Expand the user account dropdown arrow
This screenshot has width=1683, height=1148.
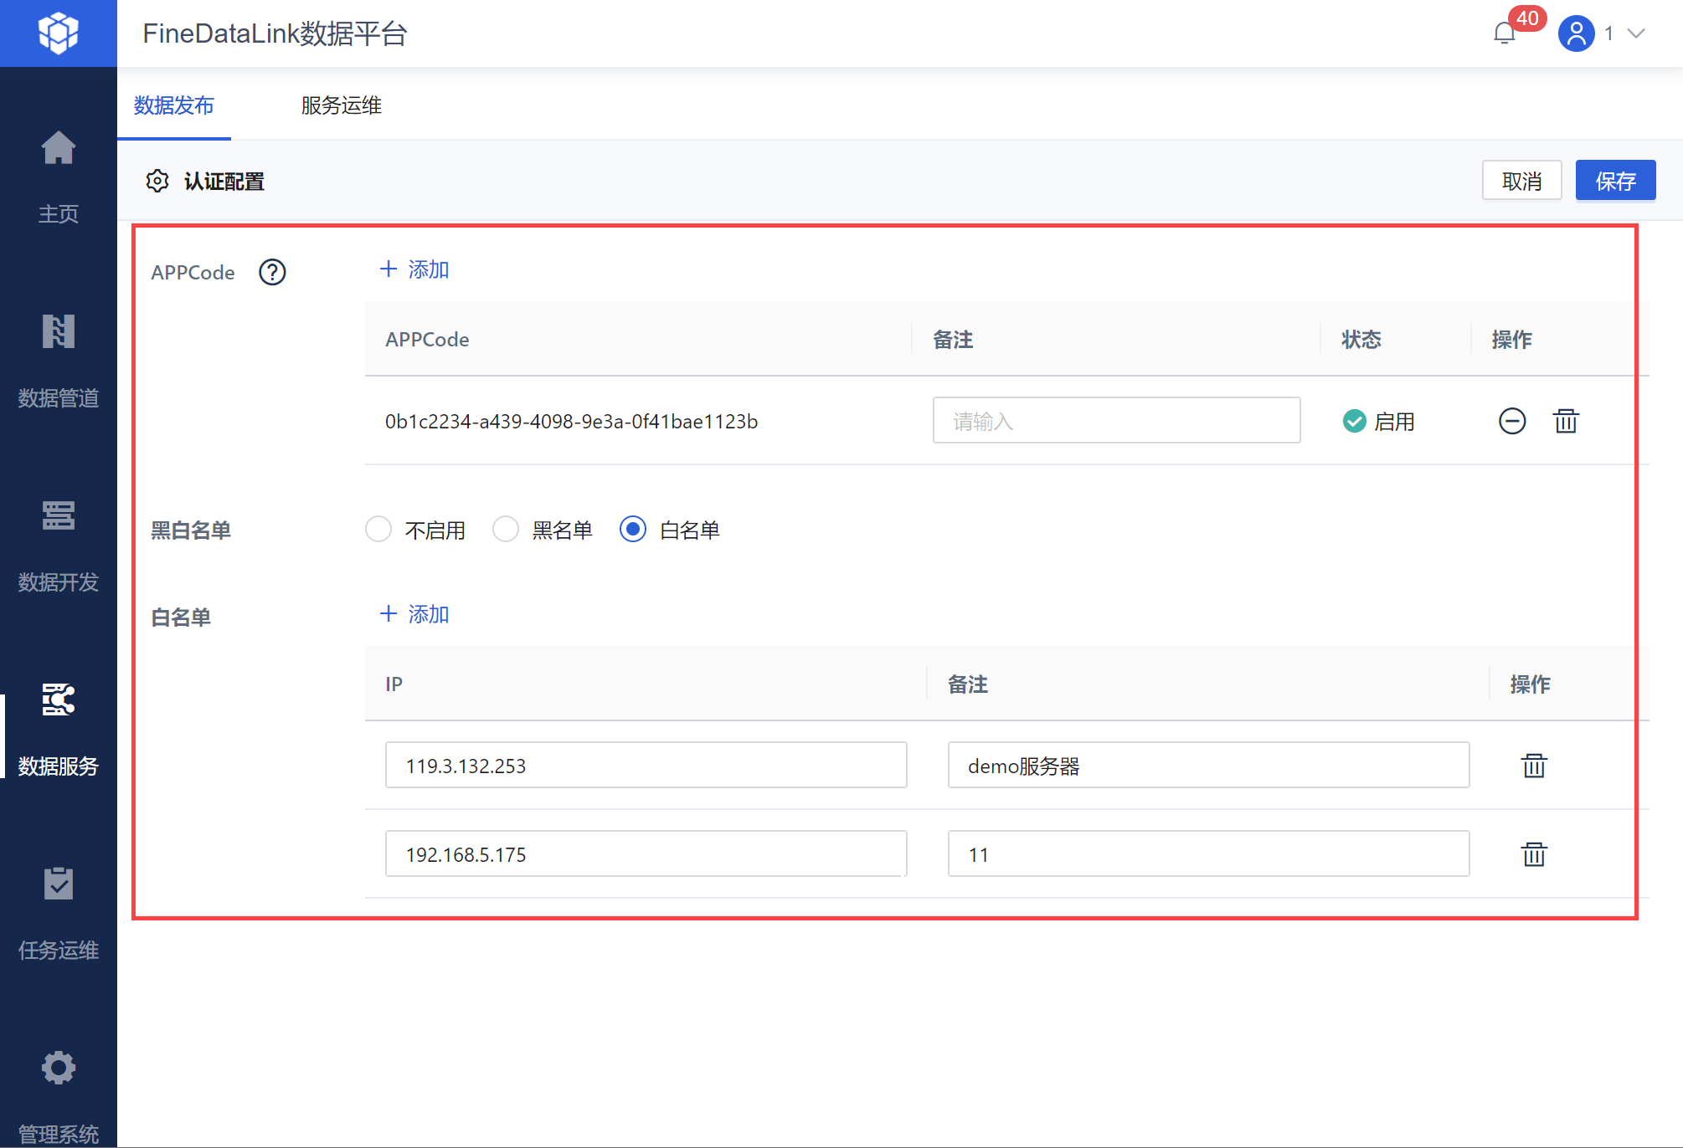click(x=1635, y=33)
